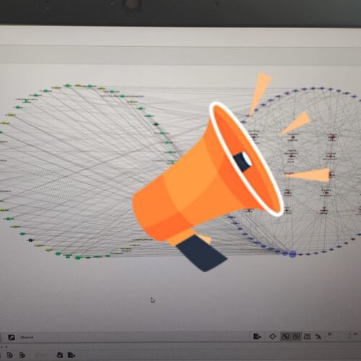The height and width of the screenshot is (361, 361).
Task: Click the image icon beside the view title
Action: pyautogui.click(x=12, y=337)
